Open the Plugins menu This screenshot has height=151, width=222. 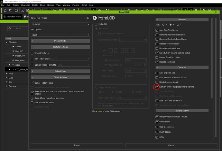pyautogui.click(x=76, y=5)
